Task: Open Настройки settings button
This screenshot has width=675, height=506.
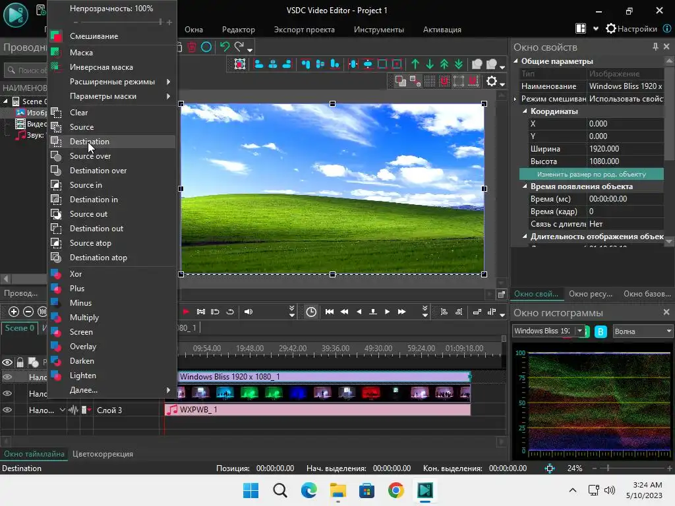Action: click(x=631, y=29)
